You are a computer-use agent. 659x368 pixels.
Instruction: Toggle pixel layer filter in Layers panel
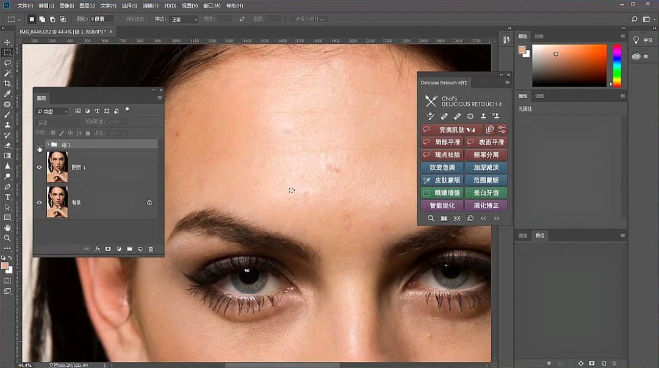(77, 111)
